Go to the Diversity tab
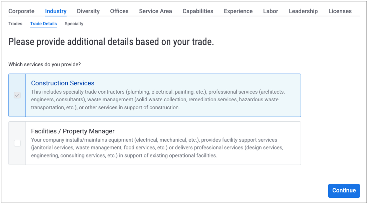Viewport: 368px width, 204px height. (x=88, y=11)
